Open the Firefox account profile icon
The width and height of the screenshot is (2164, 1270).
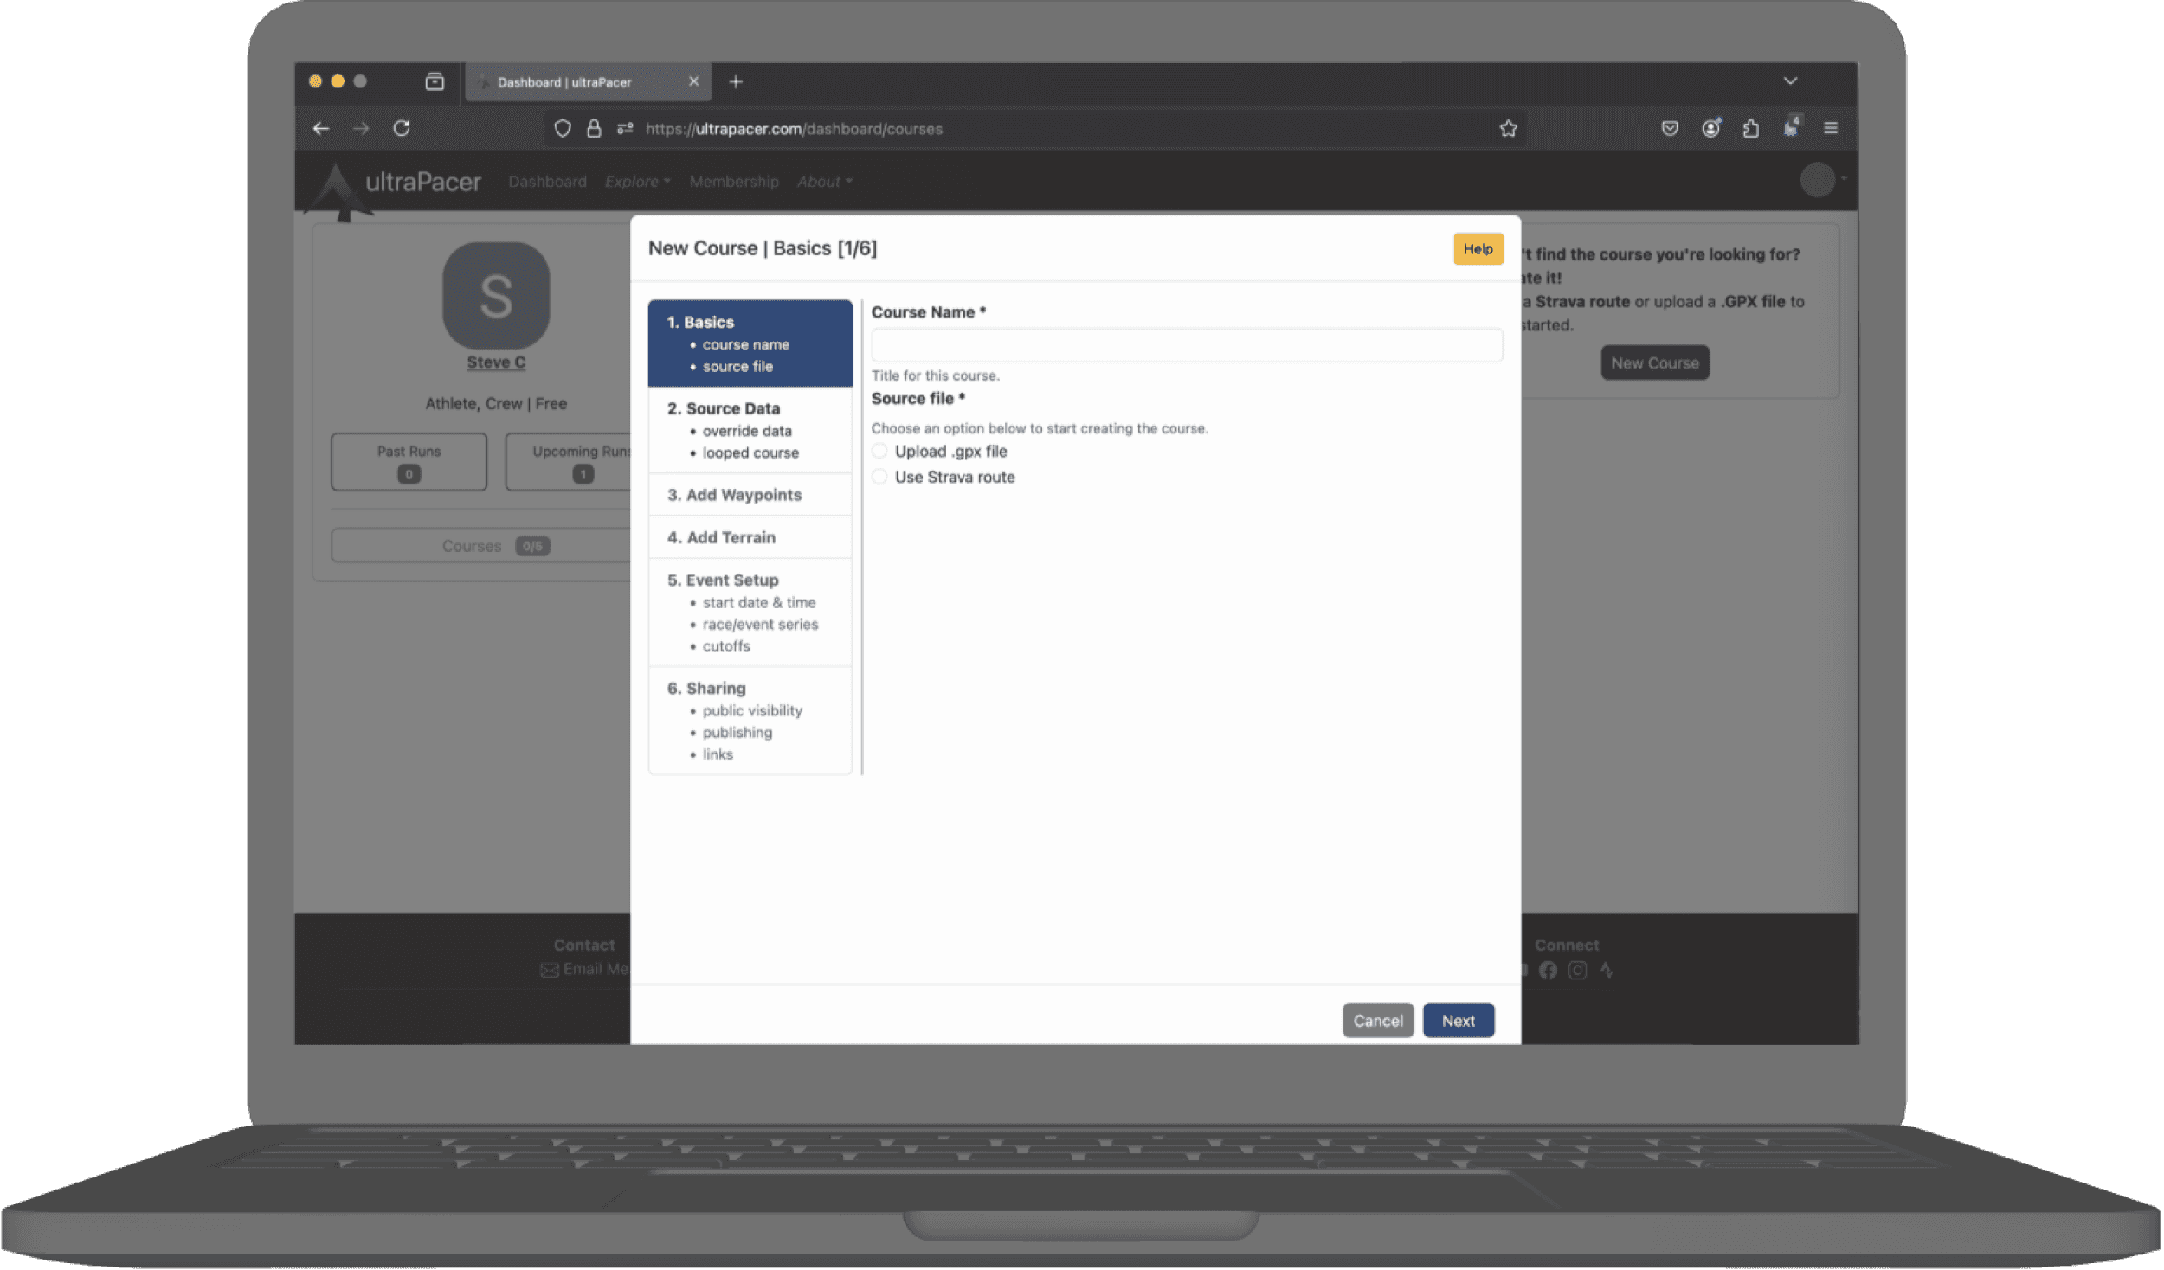click(x=1710, y=129)
